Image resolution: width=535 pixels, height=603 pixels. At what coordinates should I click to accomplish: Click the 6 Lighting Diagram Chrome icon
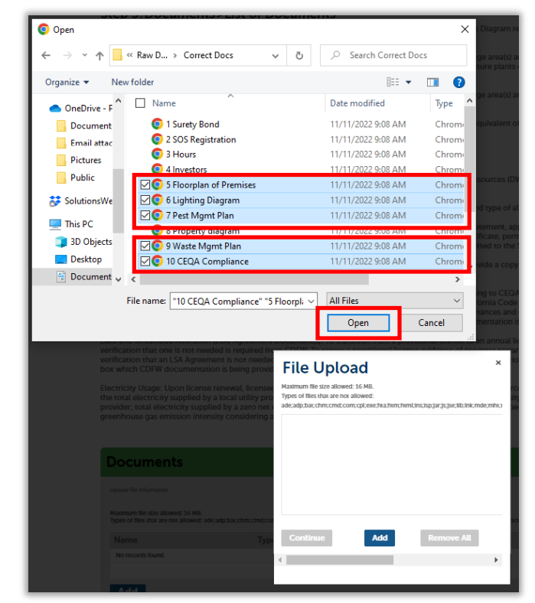click(157, 200)
